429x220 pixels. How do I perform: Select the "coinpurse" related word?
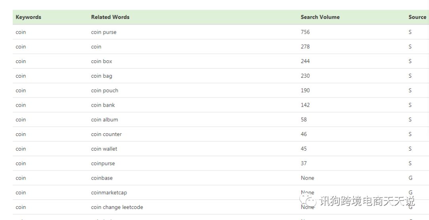point(103,164)
